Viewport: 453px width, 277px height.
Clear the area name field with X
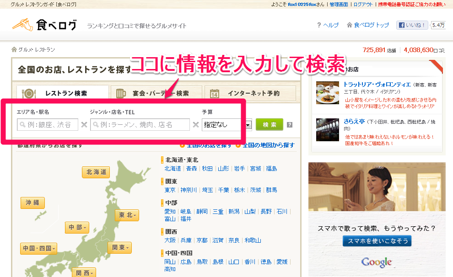tap(84, 125)
